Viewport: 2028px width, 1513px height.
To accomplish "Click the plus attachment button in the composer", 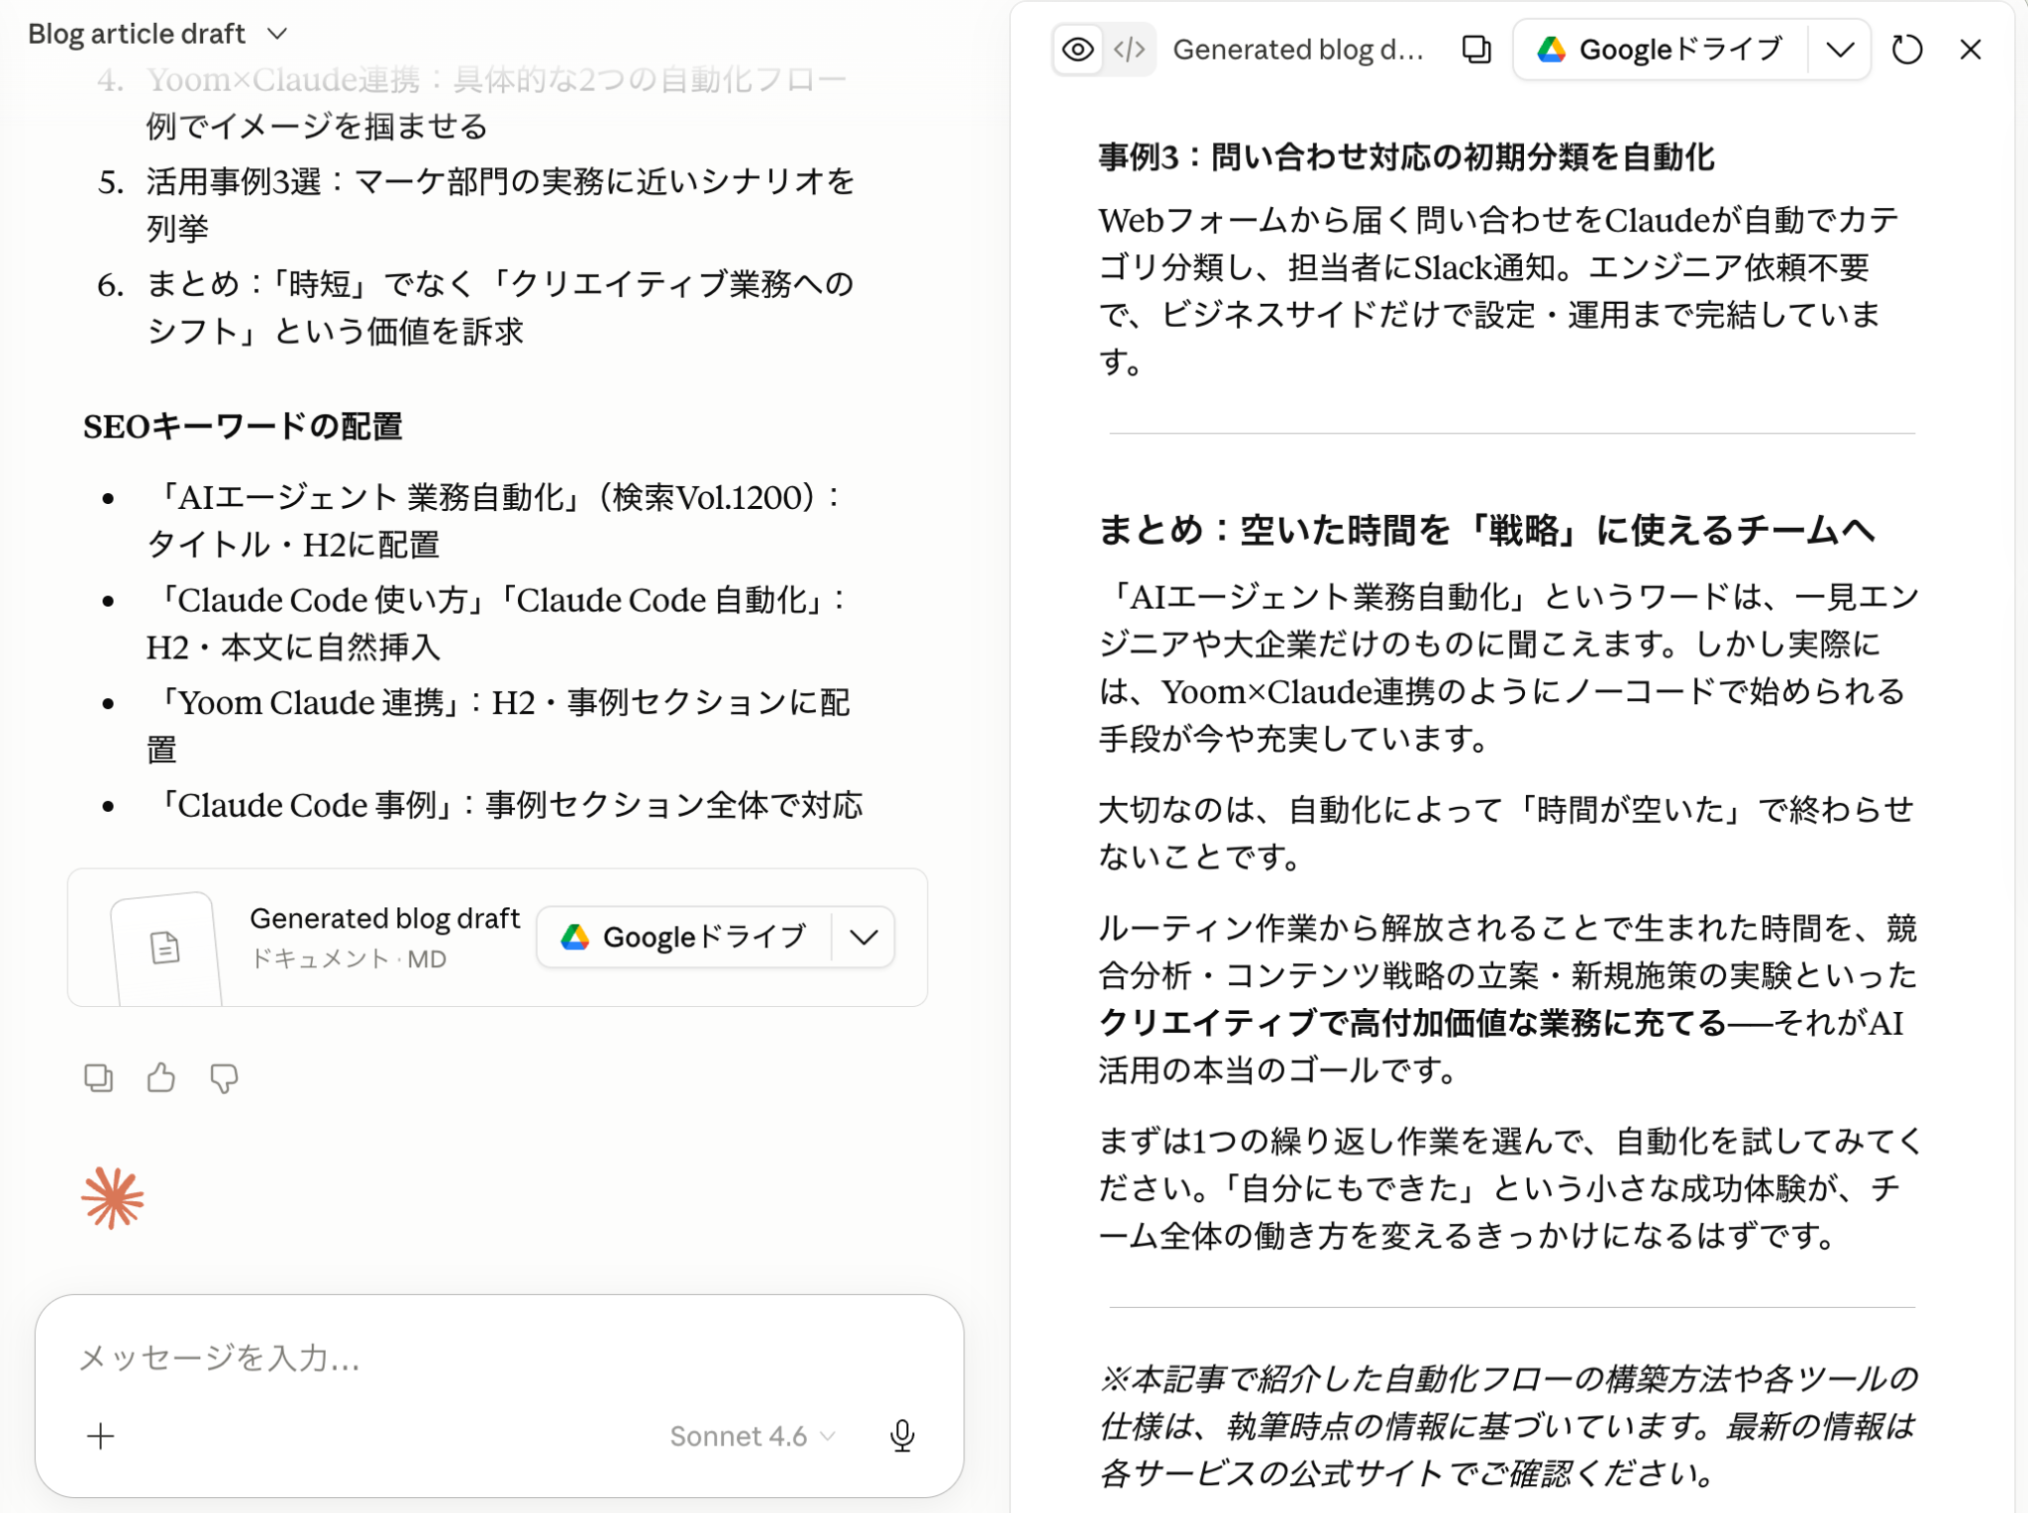I will click(x=101, y=1436).
